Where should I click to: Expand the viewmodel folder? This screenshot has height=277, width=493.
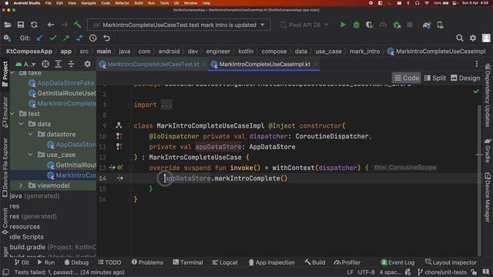[x=22, y=185]
